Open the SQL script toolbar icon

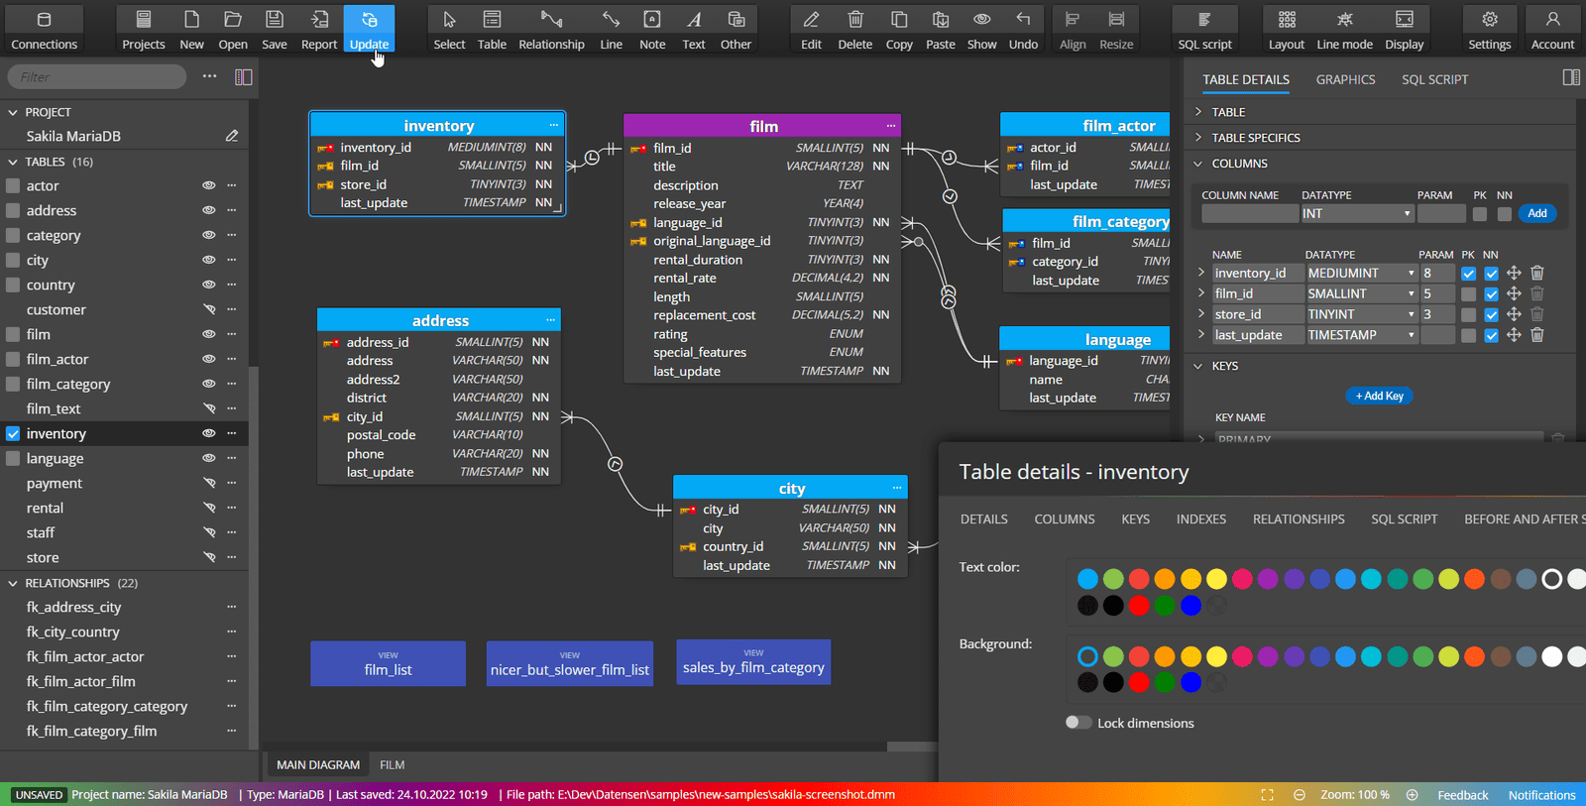click(x=1204, y=29)
